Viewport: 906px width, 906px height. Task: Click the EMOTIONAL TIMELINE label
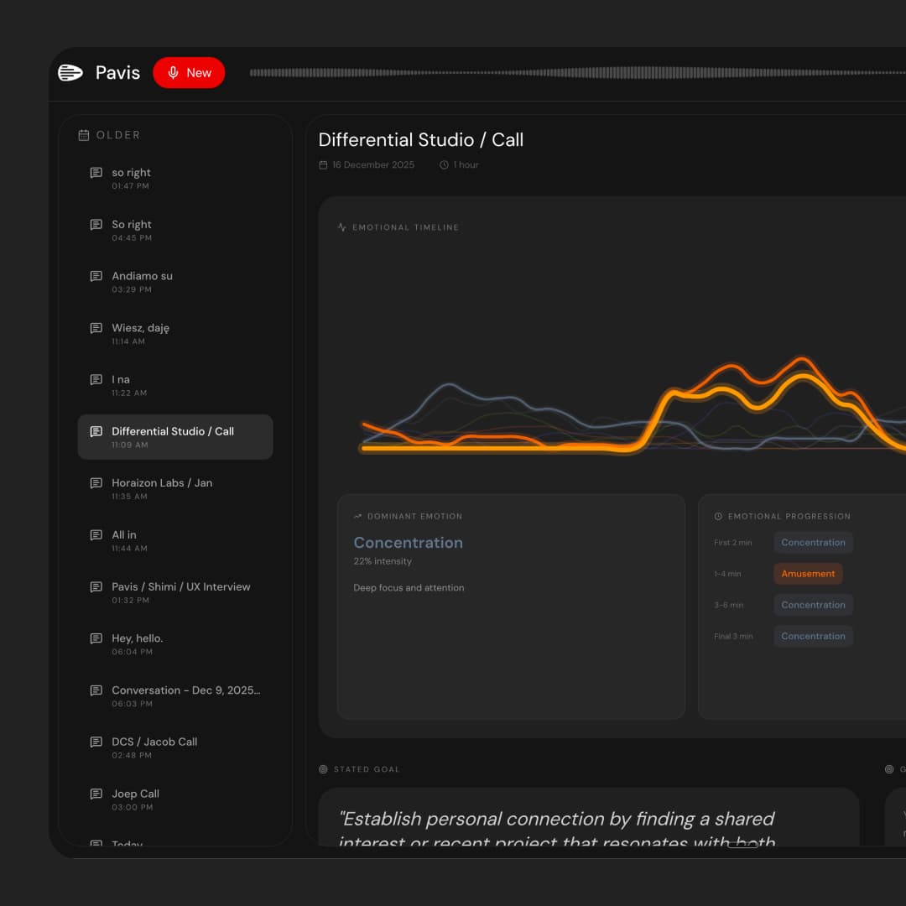tap(406, 227)
